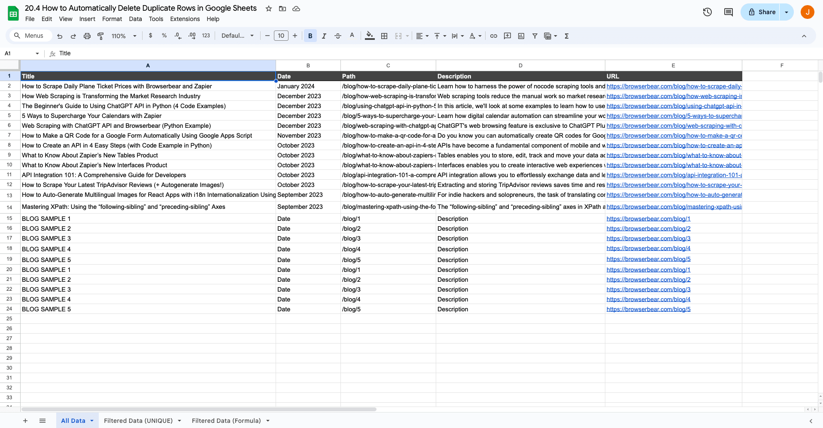Click the Insert link icon
The width and height of the screenshot is (823, 428).
(494, 36)
